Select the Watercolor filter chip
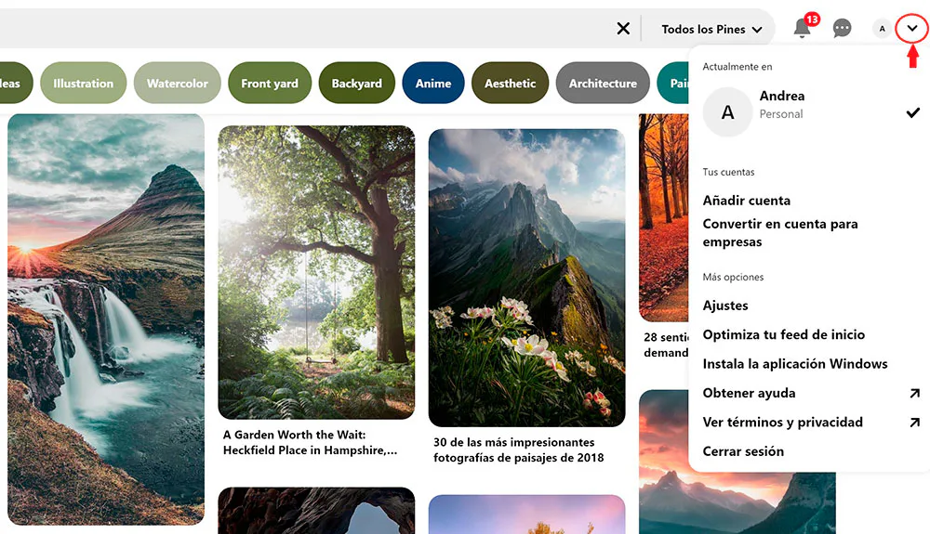This screenshot has width=930, height=534. pyautogui.click(x=178, y=84)
